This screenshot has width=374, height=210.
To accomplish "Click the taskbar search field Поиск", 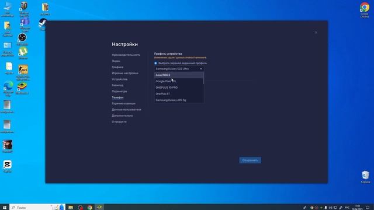I will tap(37, 208).
